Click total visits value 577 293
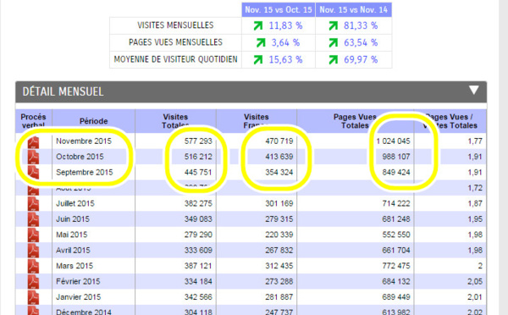Screen dimensions: 508x315 198,141
